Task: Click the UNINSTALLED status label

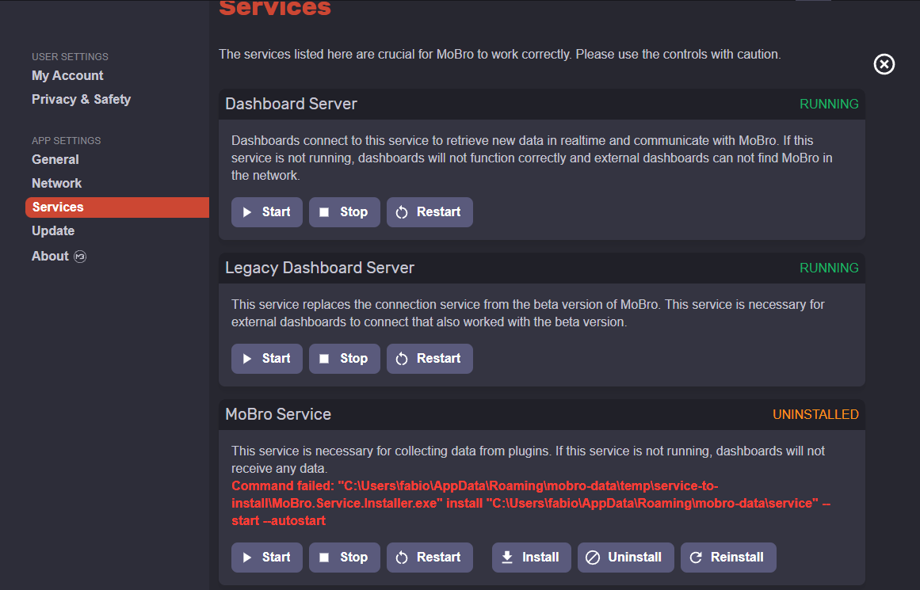Action: pyautogui.click(x=815, y=415)
